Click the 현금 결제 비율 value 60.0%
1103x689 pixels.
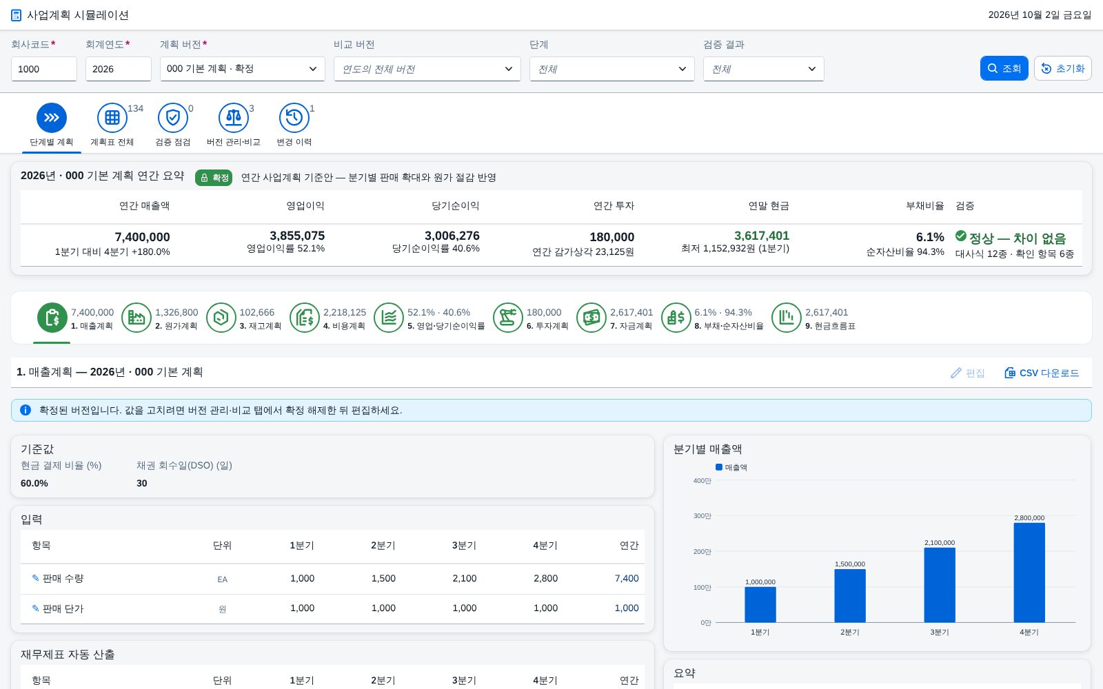(34, 484)
